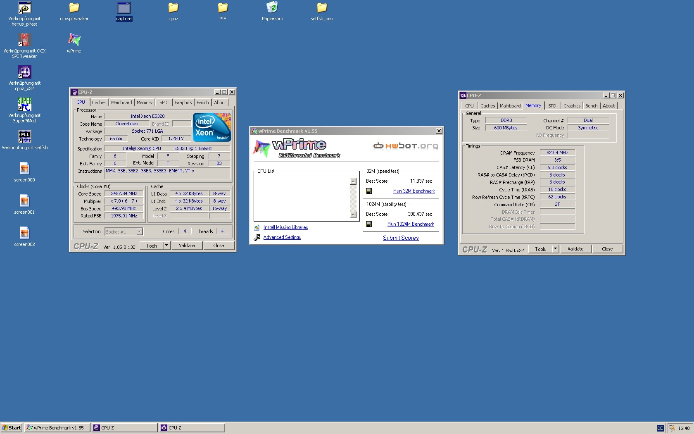Open Graphics tab in left CPU-Z

183,103
